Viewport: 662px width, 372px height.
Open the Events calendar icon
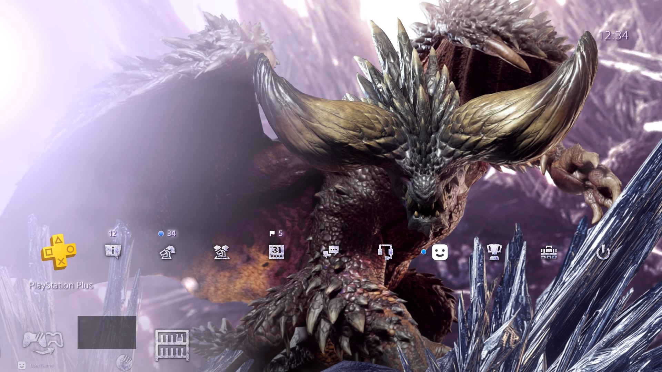[x=277, y=252]
